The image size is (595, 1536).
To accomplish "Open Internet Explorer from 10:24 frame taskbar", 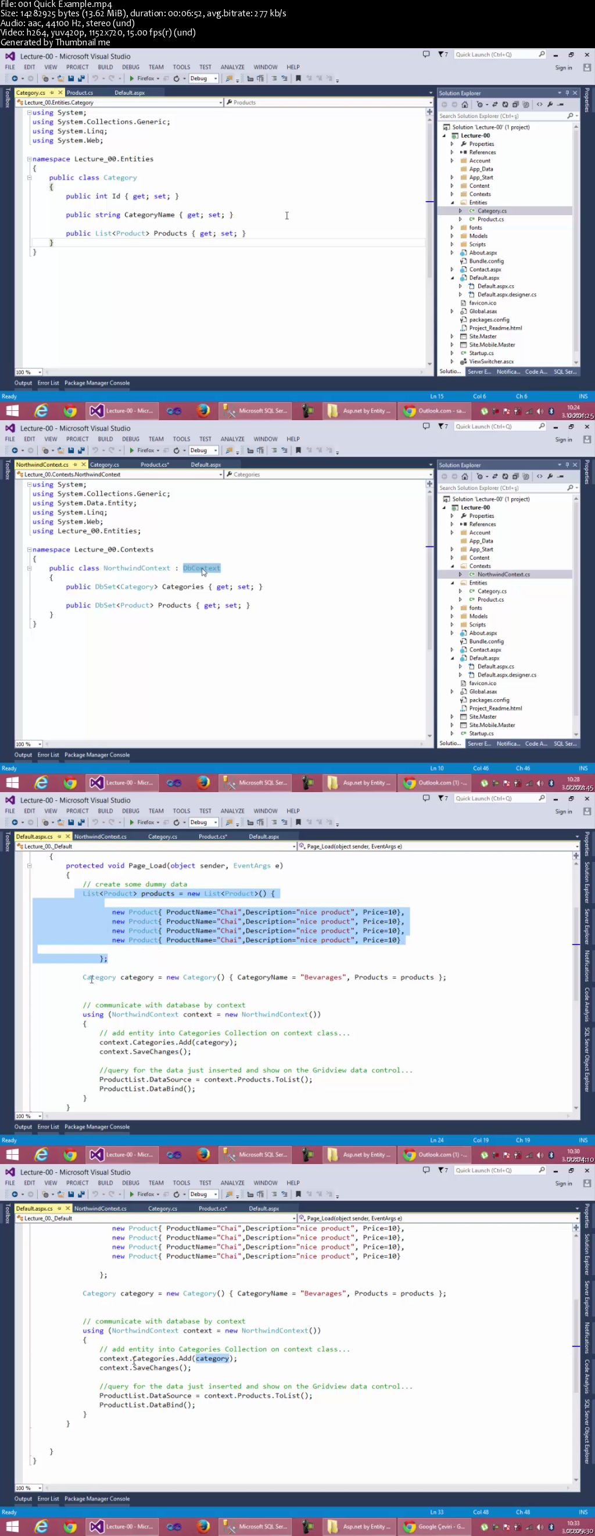I will [41, 411].
